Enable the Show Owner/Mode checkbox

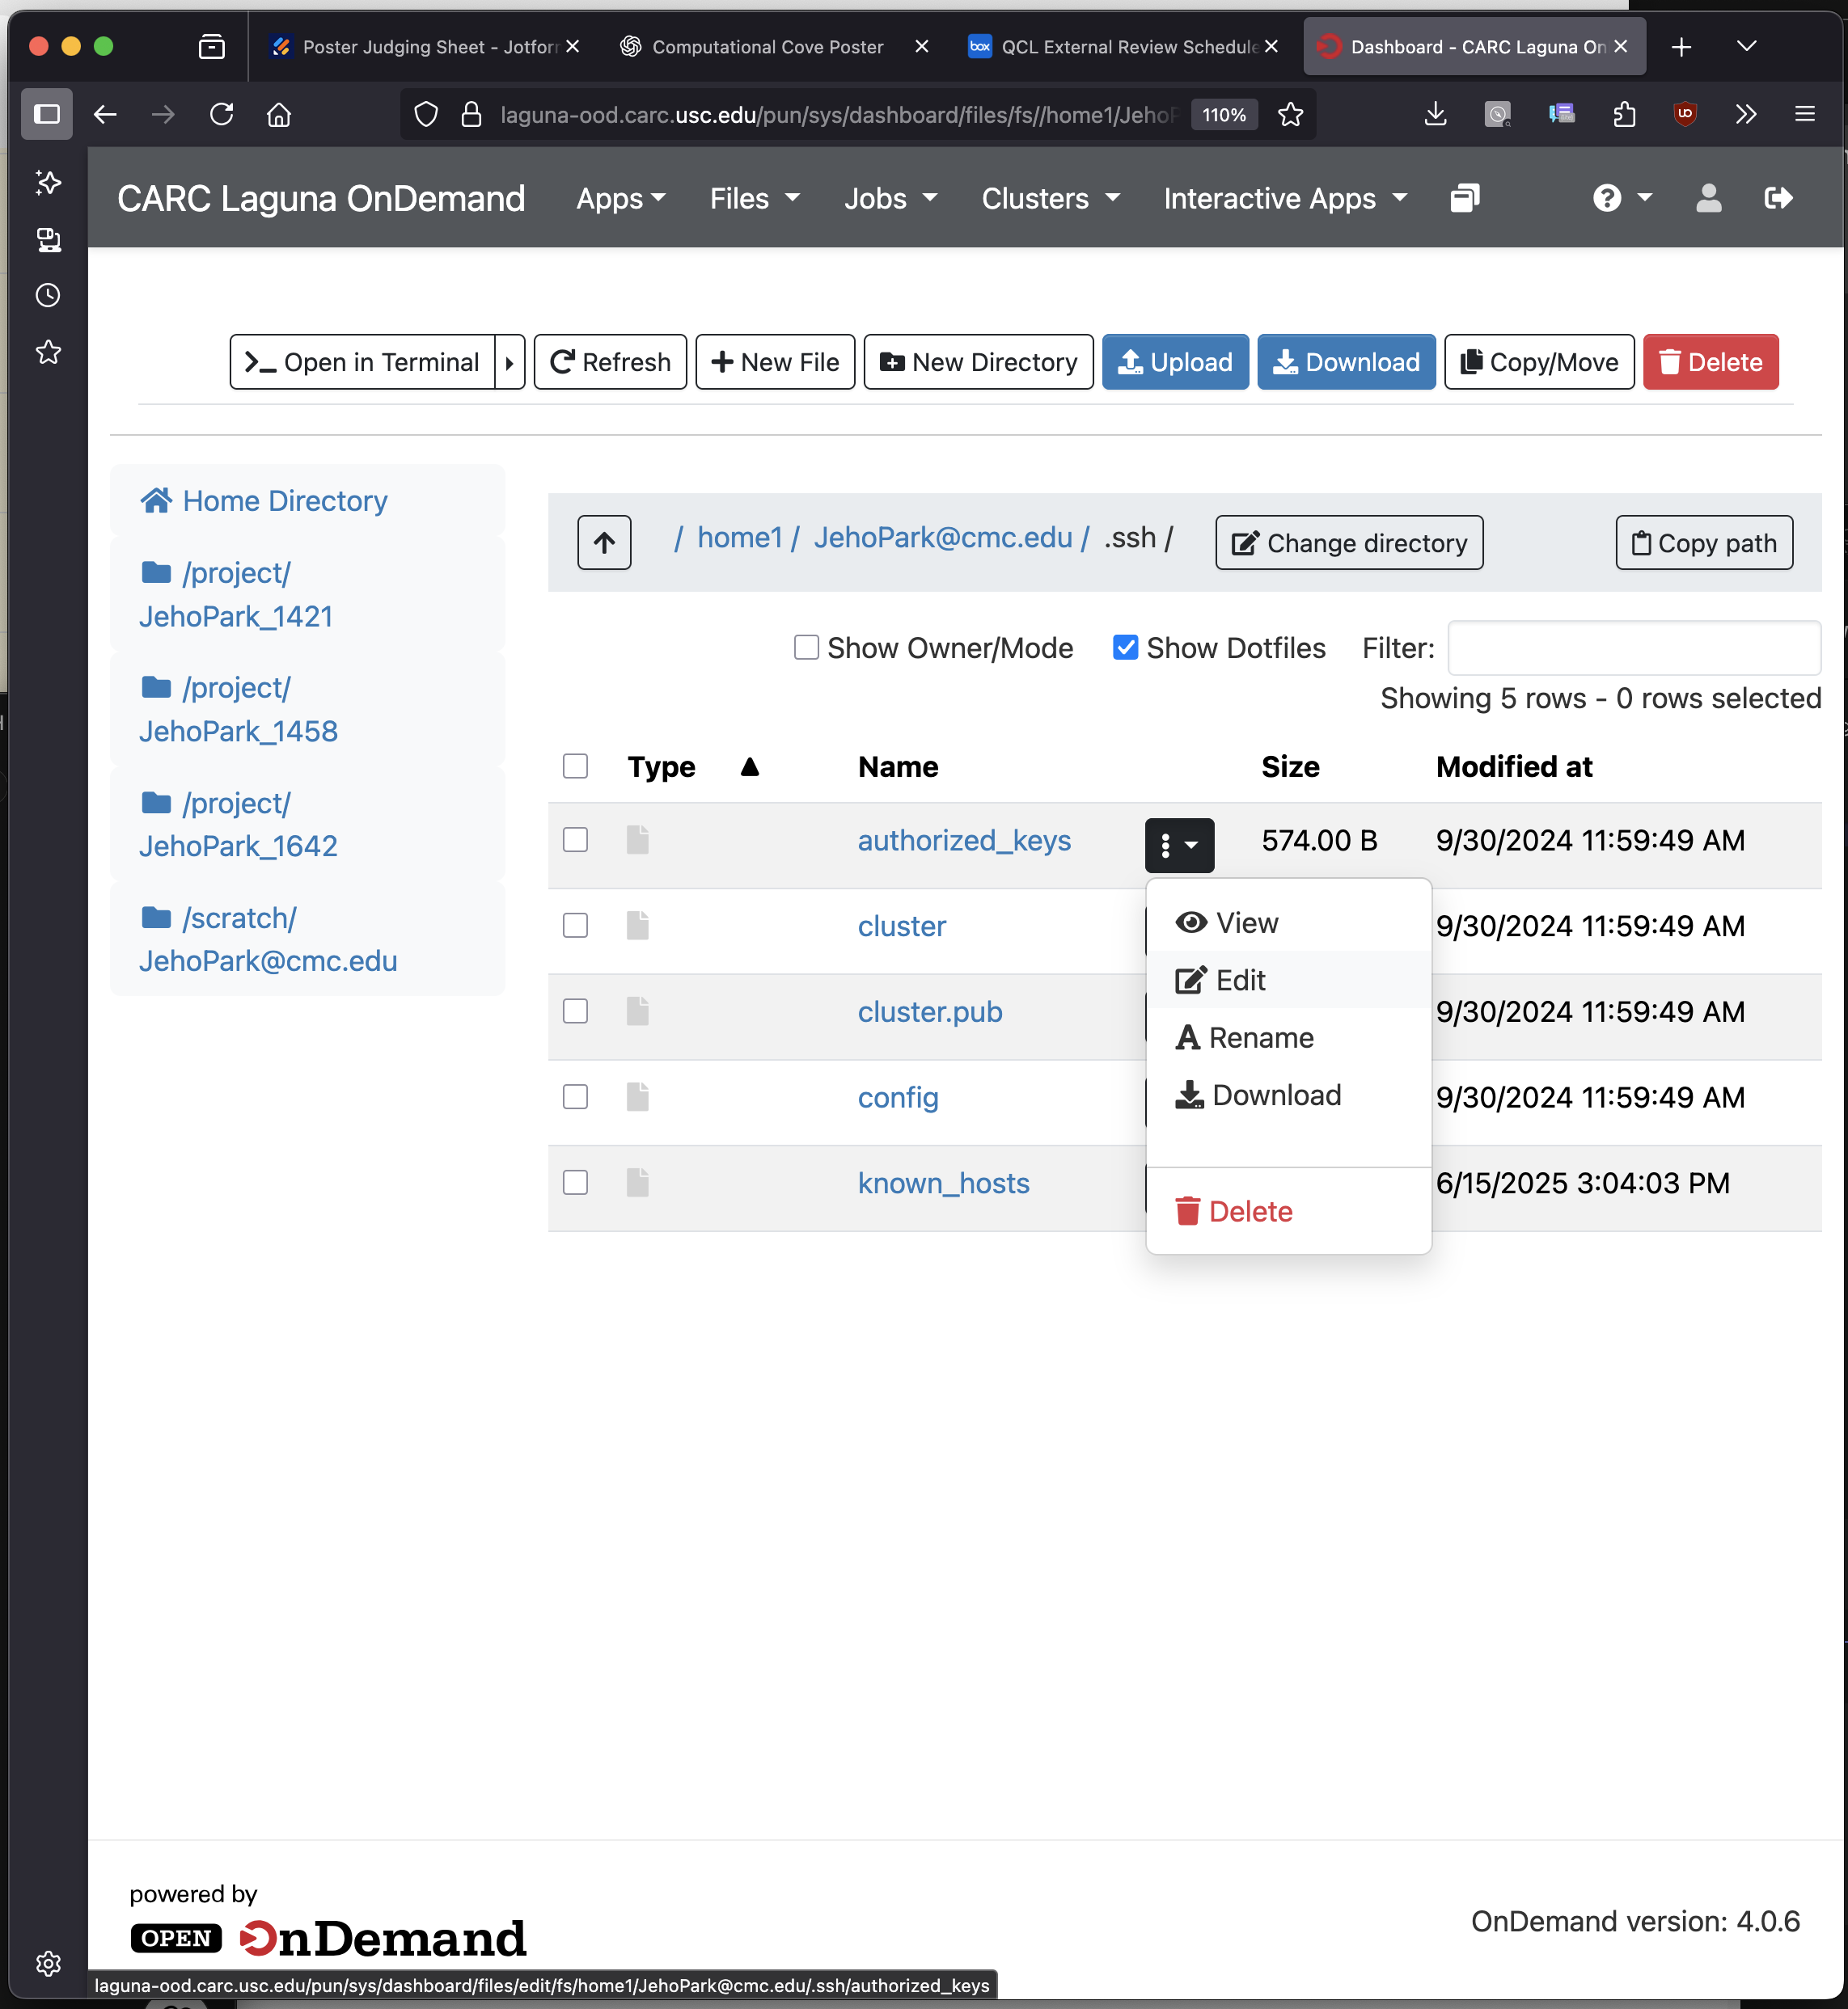click(806, 648)
